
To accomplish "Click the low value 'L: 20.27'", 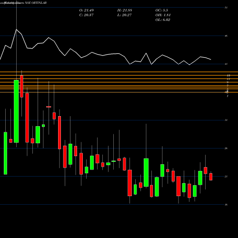I will click(x=124, y=15).
